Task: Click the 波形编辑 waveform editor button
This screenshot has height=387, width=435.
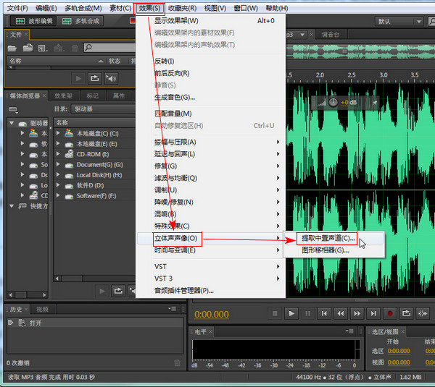Action: pos(34,21)
